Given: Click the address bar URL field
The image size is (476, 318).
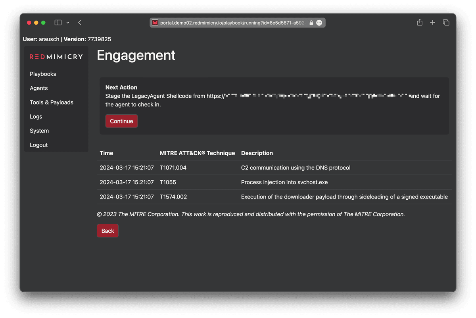Looking at the screenshot, I should (238, 23).
